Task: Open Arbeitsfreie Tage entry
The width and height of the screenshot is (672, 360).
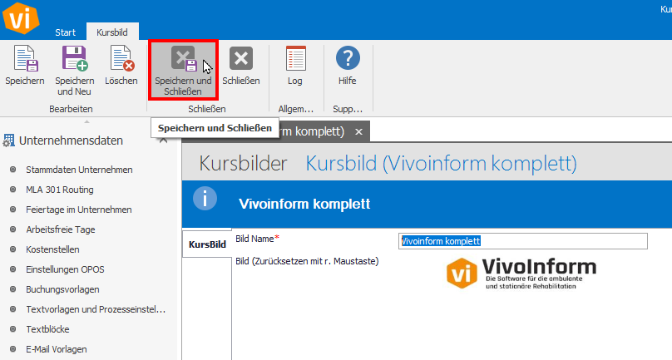Action: coord(61,229)
